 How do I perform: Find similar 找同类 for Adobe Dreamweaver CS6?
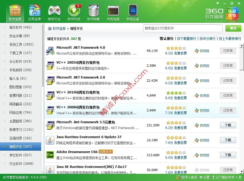tap(202, 155)
